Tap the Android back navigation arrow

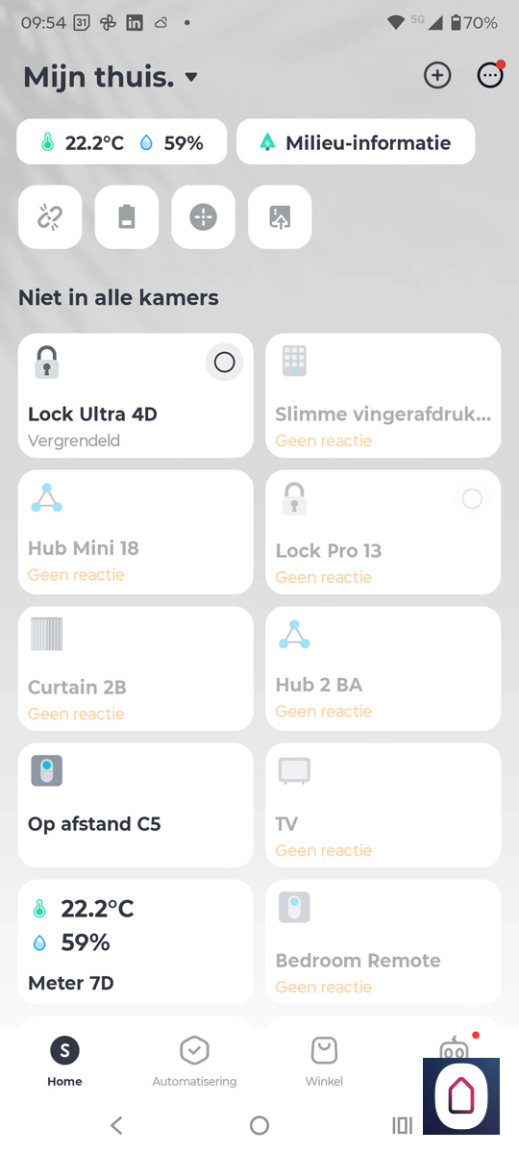coord(116,1125)
